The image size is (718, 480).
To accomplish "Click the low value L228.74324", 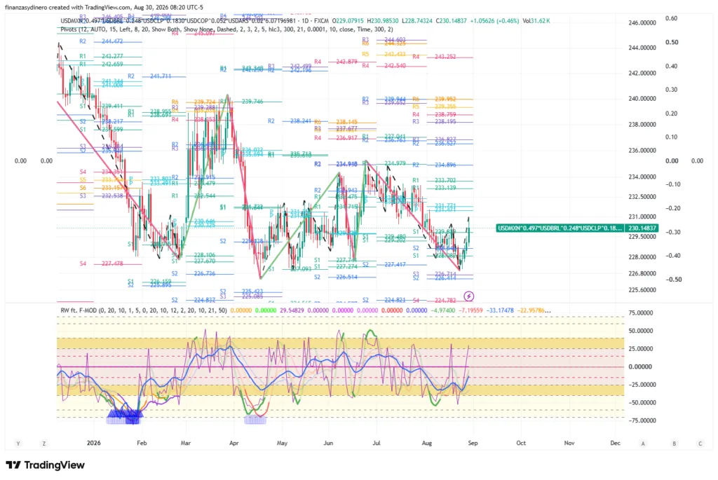I will [x=418, y=20].
